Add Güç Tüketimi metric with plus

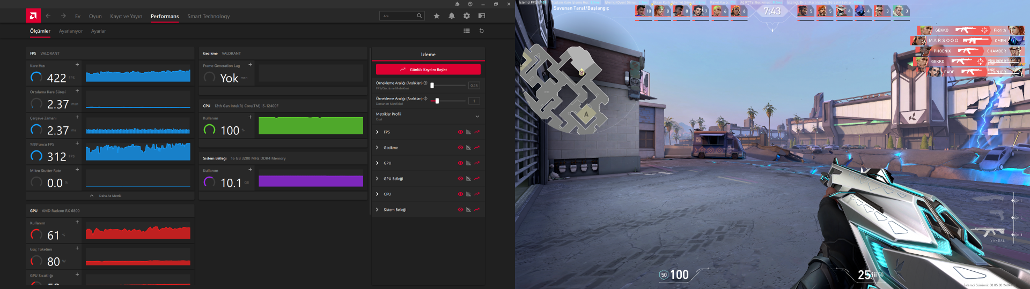click(x=77, y=248)
